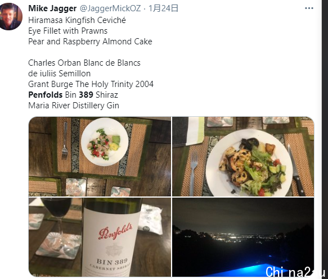Image resolution: width=328 pixels, height=279 pixels.
Task: Open the Mike Jagger display name link
Action: 52,8
